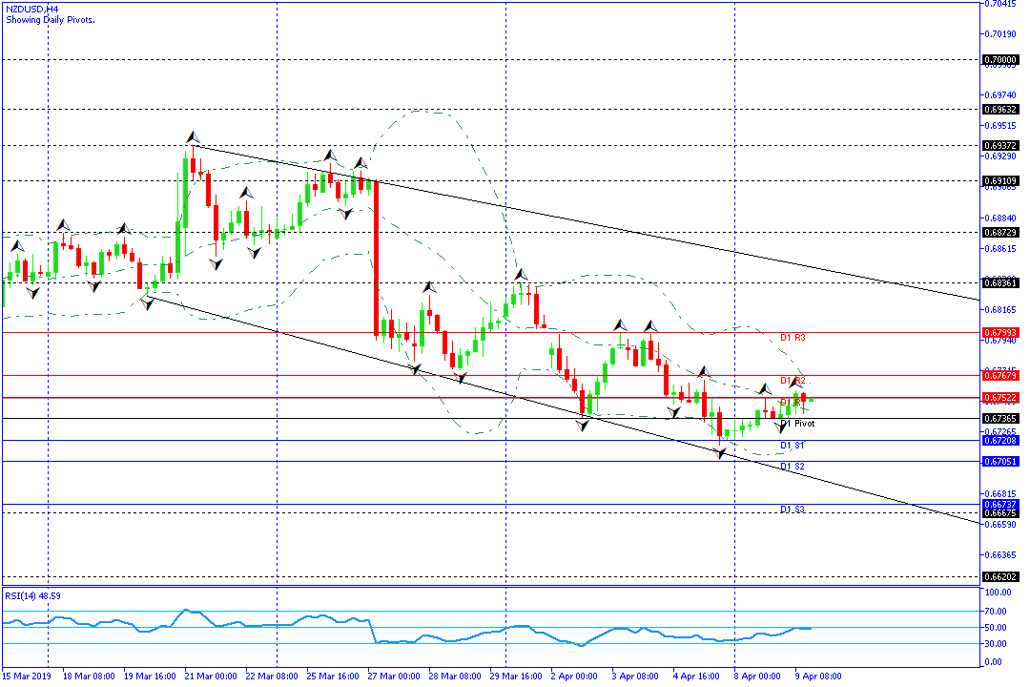Click the blue 0.67208 S1 price tag
Screen dimensions: 1030x687
click(x=1000, y=441)
